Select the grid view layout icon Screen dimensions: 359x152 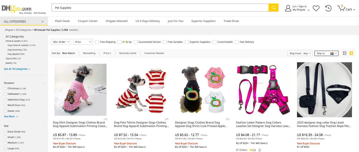click(x=351, y=53)
